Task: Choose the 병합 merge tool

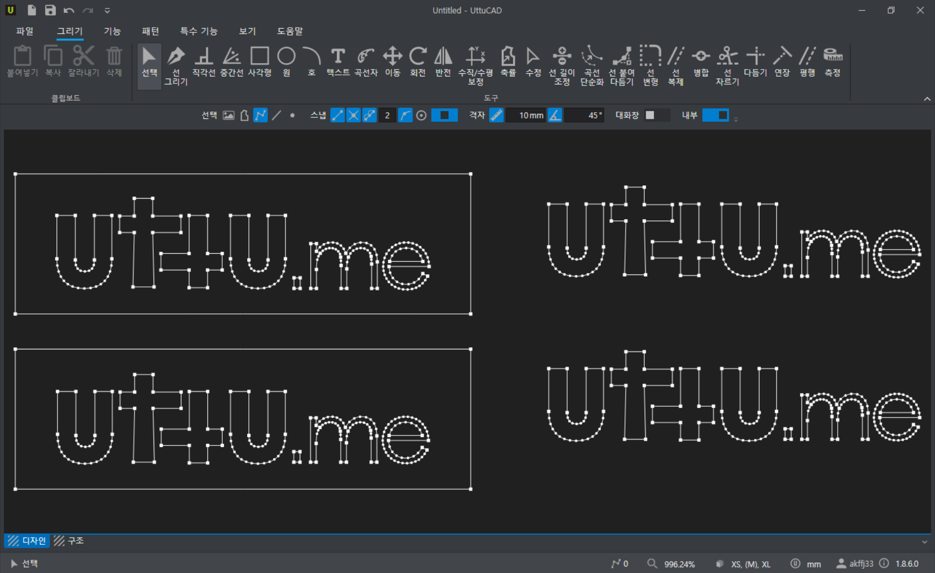Action: (x=701, y=62)
